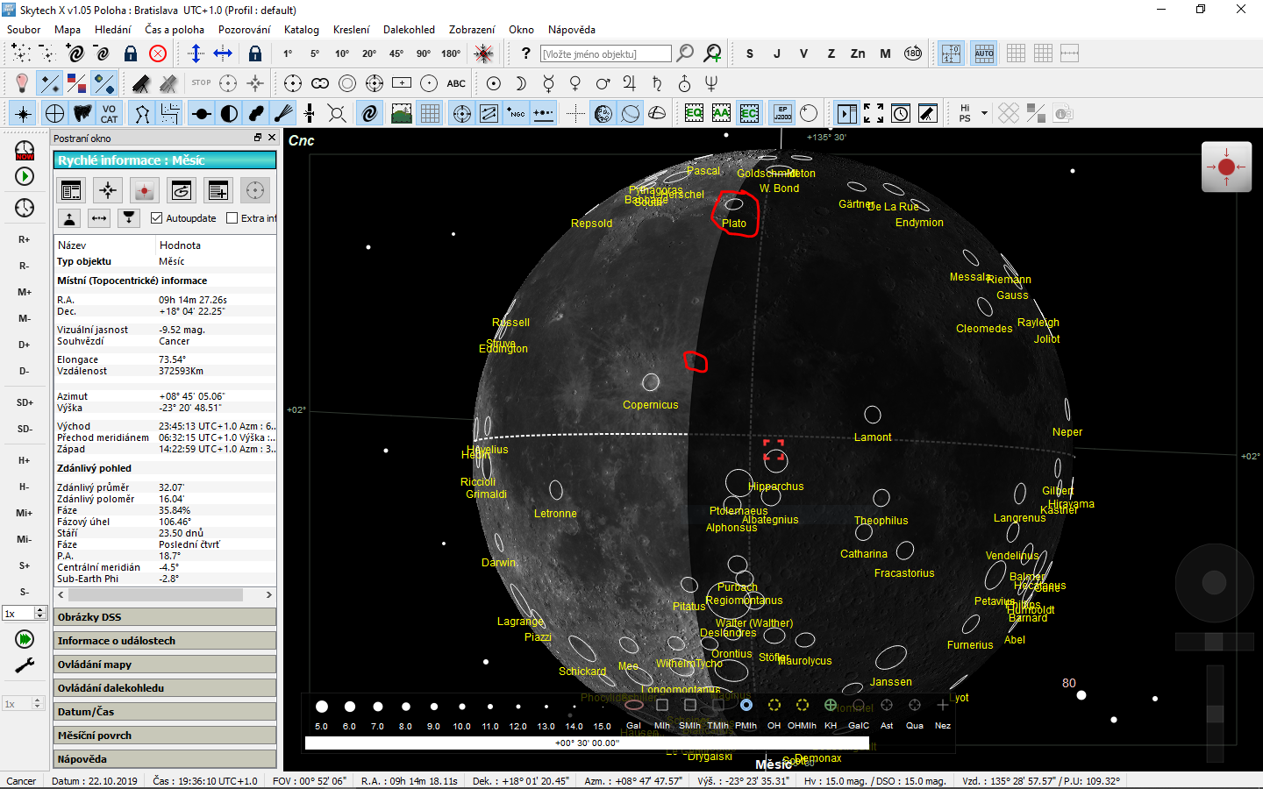Click the red centering icon in the Rychlé informace panel
Screen dimensions: 1263x789
pyautogui.click(x=144, y=190)
